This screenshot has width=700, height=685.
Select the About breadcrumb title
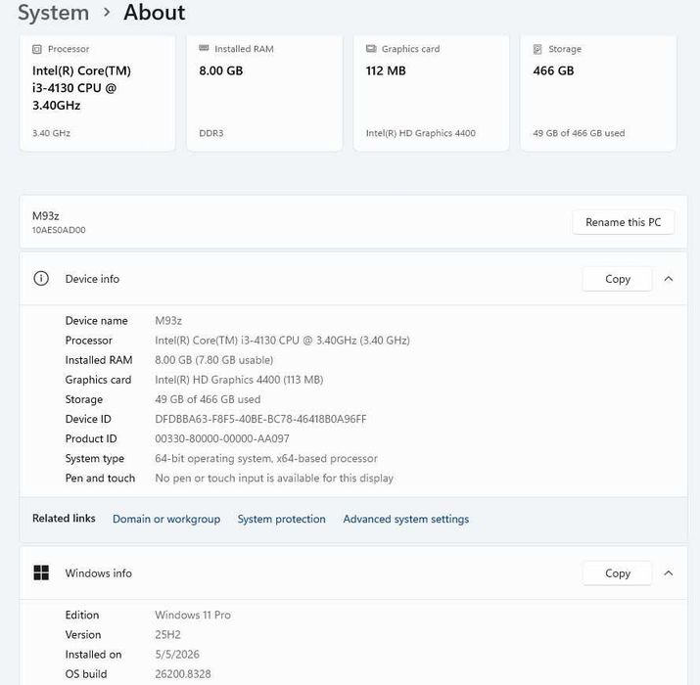155,12
